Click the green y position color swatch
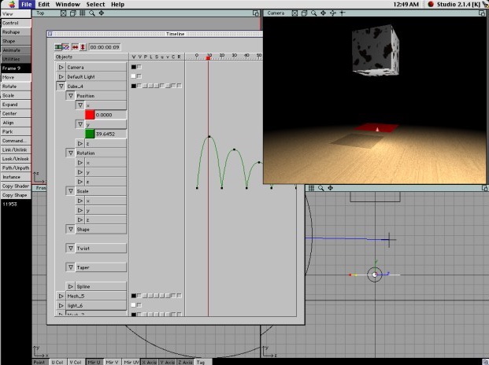This screenshot has width=489, height=365. click(90, 134)
